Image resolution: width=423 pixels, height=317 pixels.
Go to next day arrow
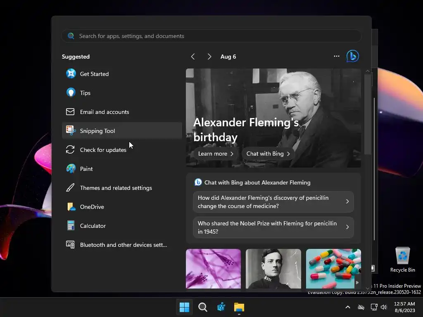tap(209, 56)
